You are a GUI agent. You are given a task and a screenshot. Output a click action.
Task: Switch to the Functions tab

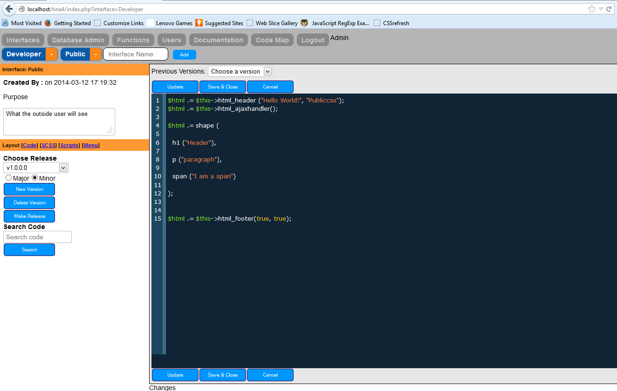tap(133, 40)
